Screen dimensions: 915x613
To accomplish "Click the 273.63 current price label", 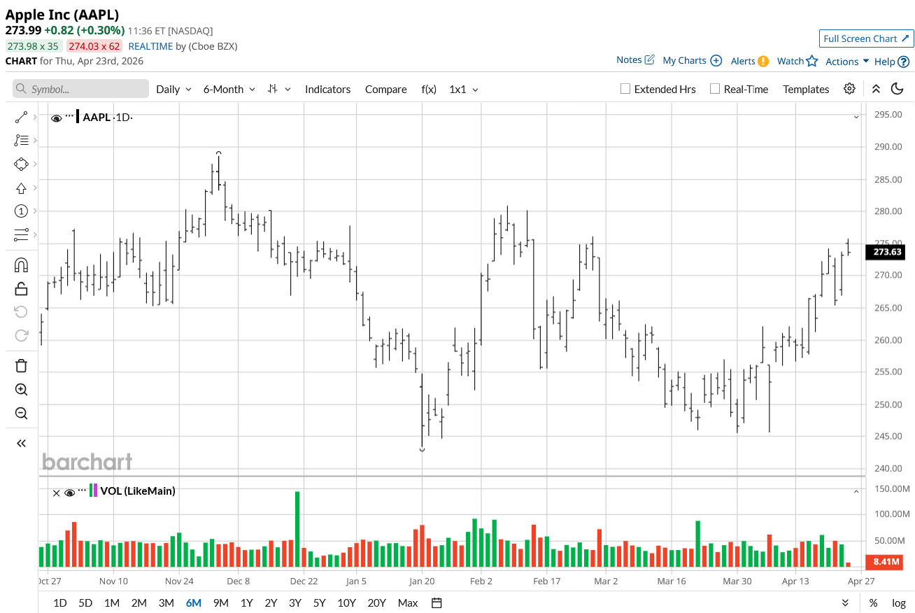I will (887, 252).
